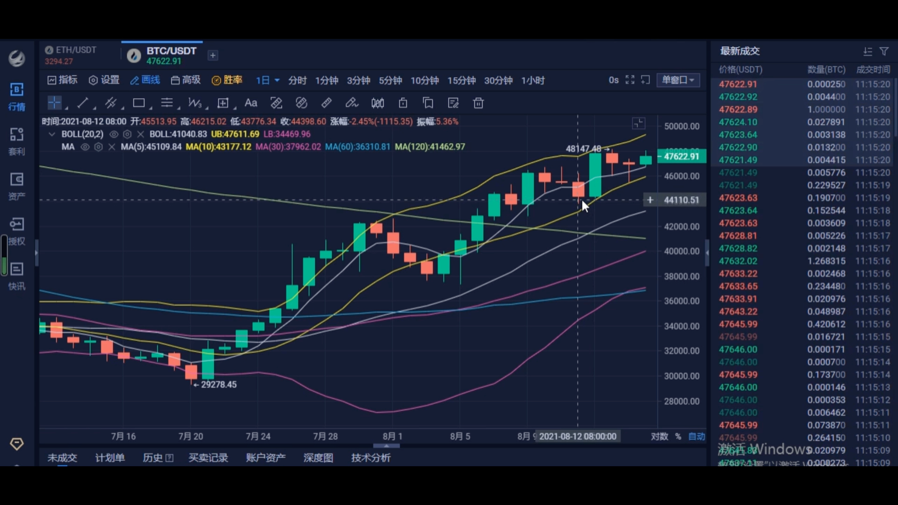898x505 pixels.
Task: Click the copy drawings icon
Action: (x=428, y=103)
